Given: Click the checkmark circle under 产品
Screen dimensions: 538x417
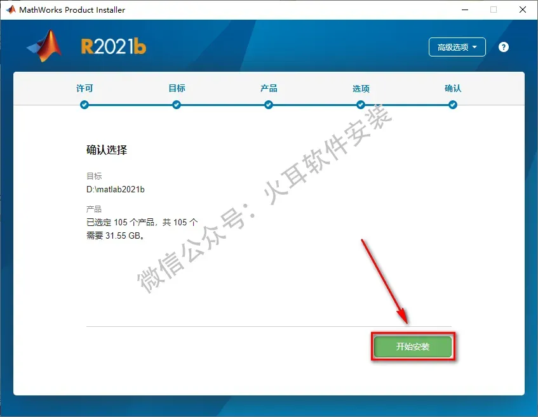Looking at the screenshot, I should pos(269,105).
